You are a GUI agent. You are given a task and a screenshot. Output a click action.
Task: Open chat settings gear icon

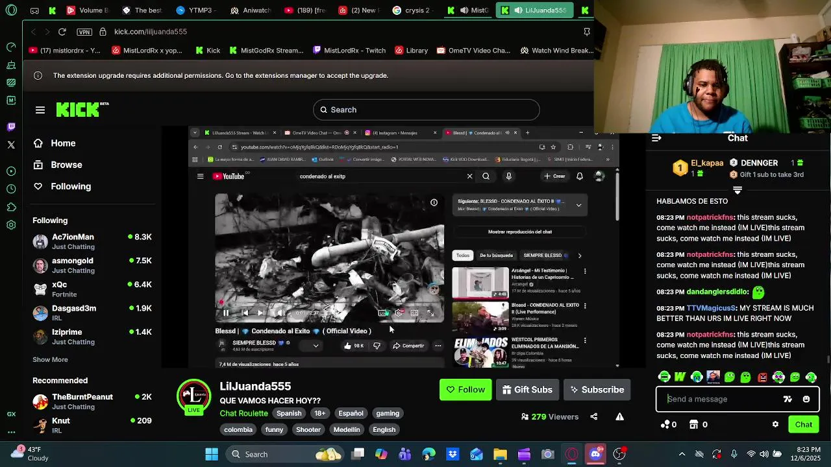pos(775,424)
